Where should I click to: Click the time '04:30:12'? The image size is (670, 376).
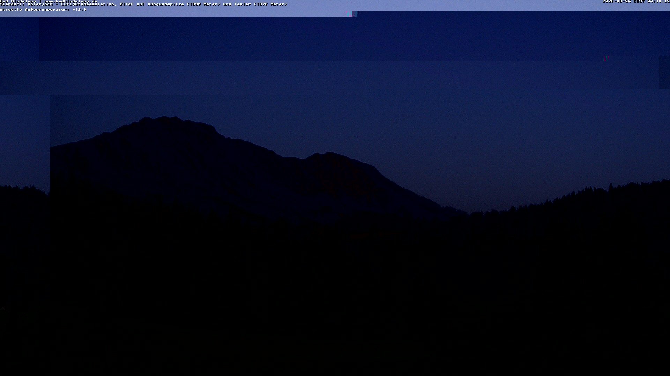(658, 1)
